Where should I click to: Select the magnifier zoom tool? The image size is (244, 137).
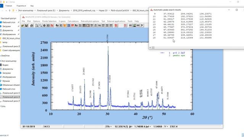click(40, 25)
